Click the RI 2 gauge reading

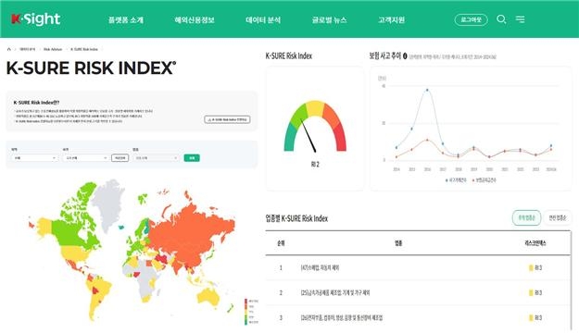(x=315, y=165)
